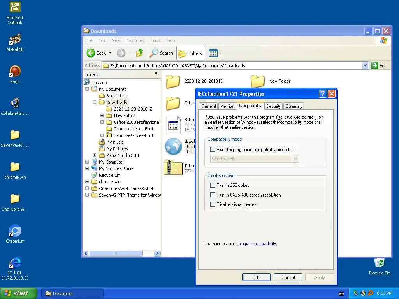
Task: Select the One-Core-A... desktop folder
Action: pyautogui.click(x=15, y=202)
